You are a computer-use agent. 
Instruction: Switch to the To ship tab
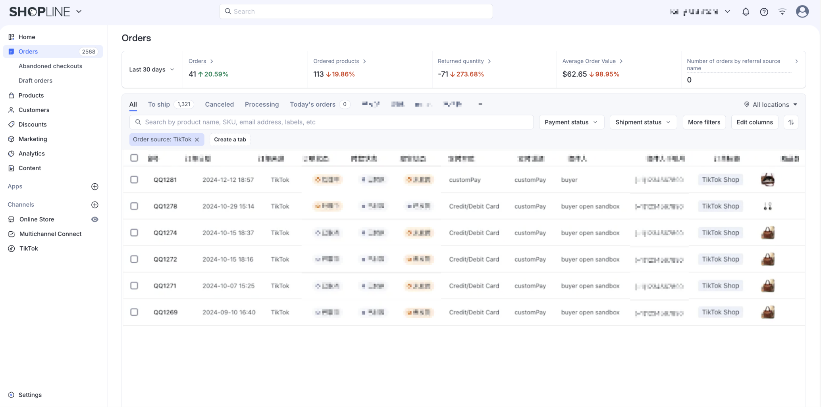[159, 104]
